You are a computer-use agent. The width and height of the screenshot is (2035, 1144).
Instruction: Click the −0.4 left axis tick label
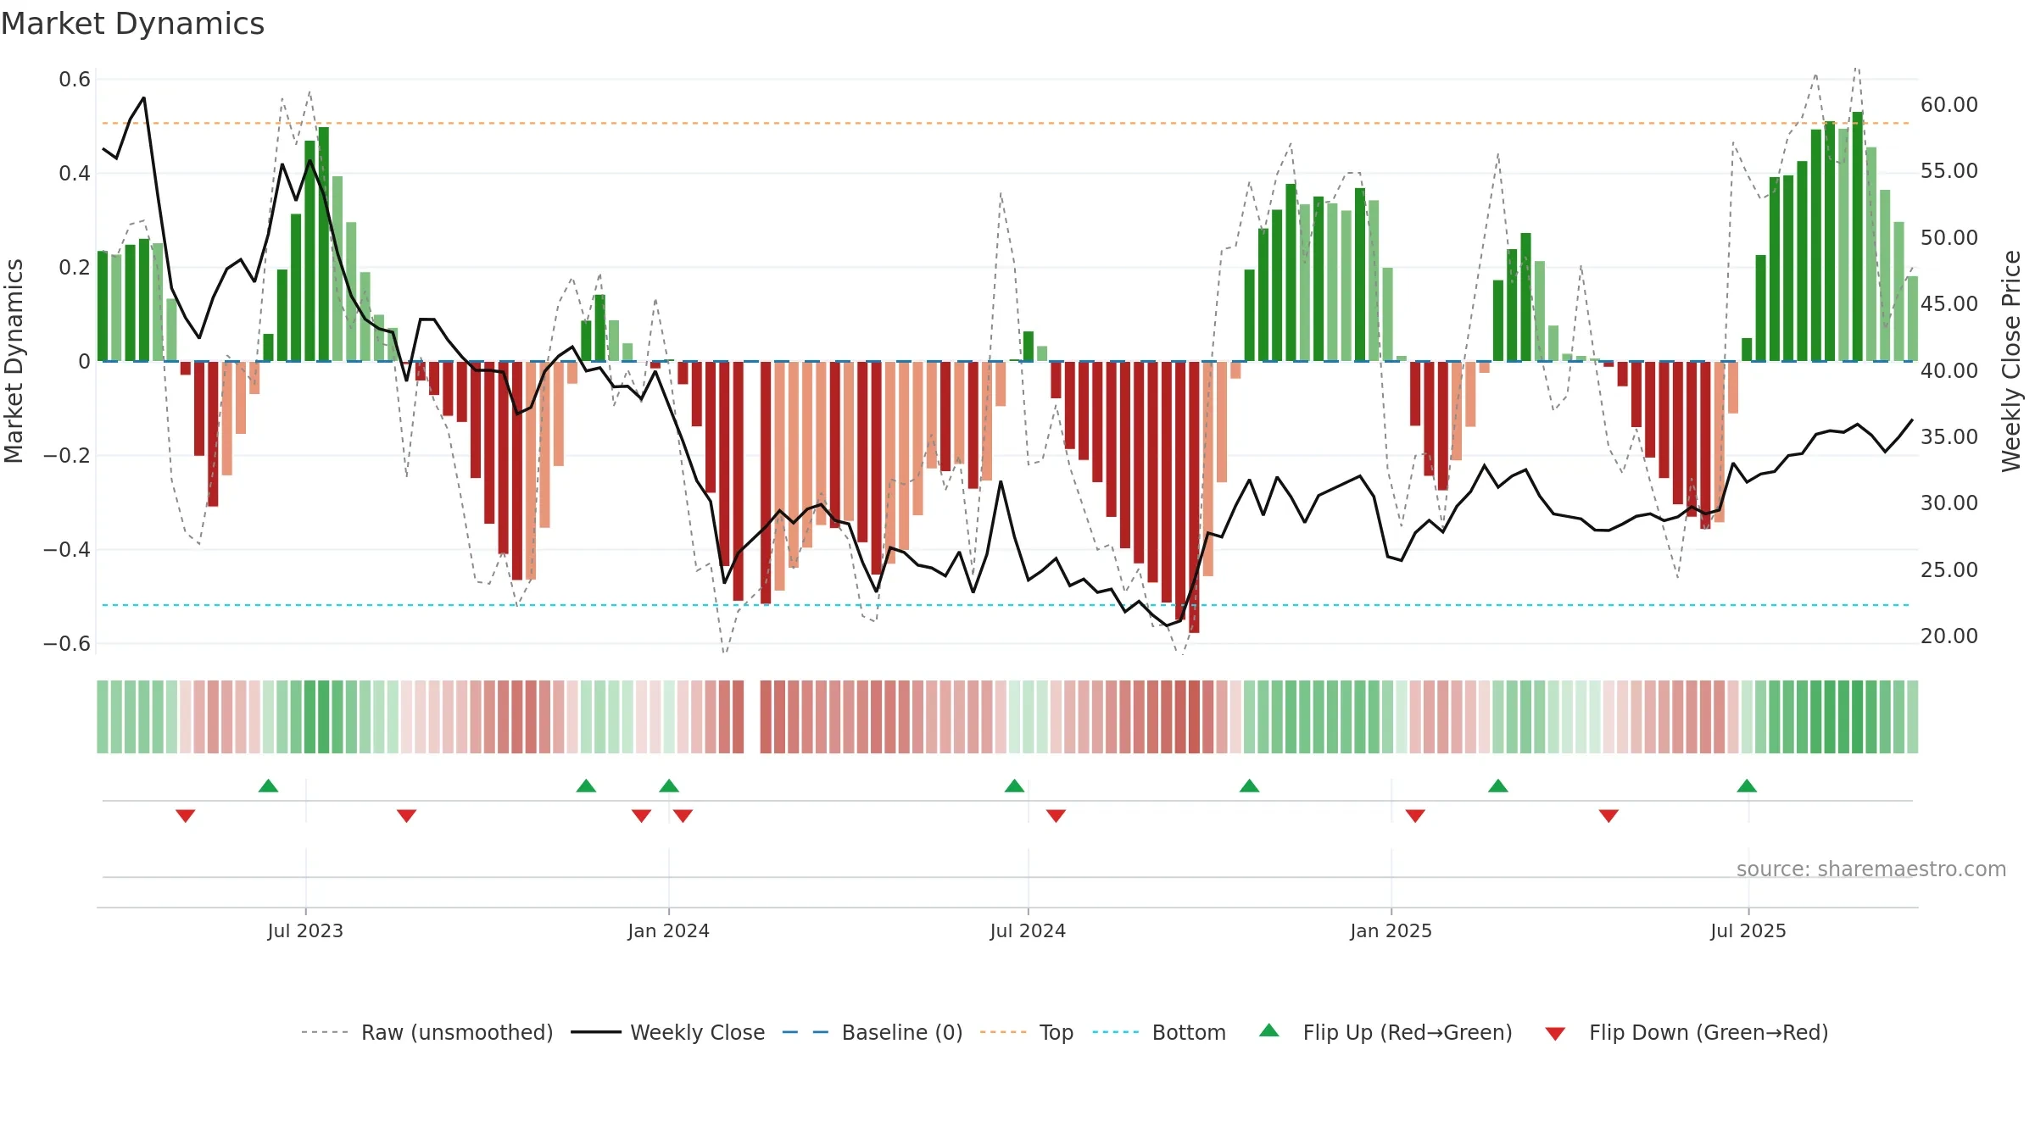point(67,550)
